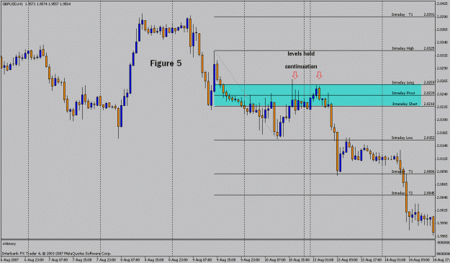The width and height of the screenshot is (450, 263).
Task: Click the 2.0265 price axis label
Action: tap(442, 81)
